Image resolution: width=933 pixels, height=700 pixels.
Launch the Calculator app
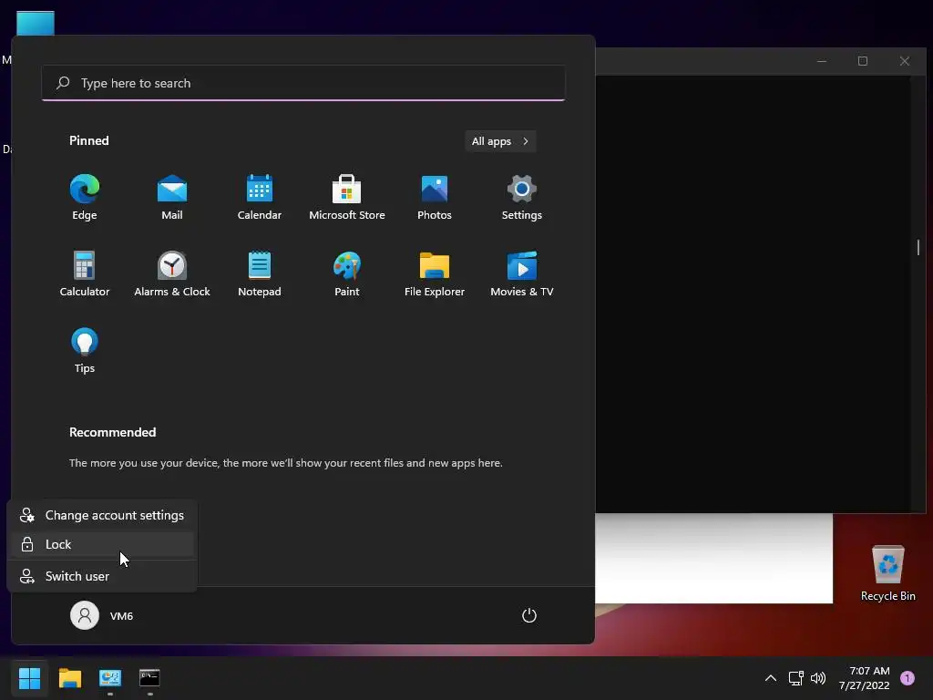pos(85,274)
